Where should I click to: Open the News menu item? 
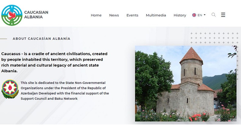coord(114,15)
